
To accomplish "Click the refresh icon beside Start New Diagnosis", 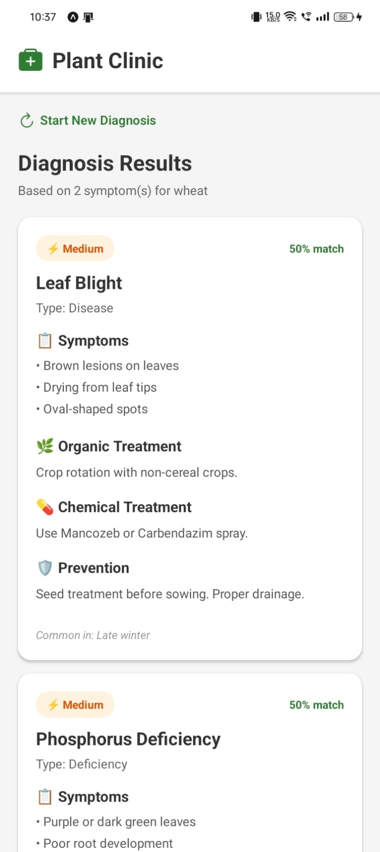I will point(26,120).
